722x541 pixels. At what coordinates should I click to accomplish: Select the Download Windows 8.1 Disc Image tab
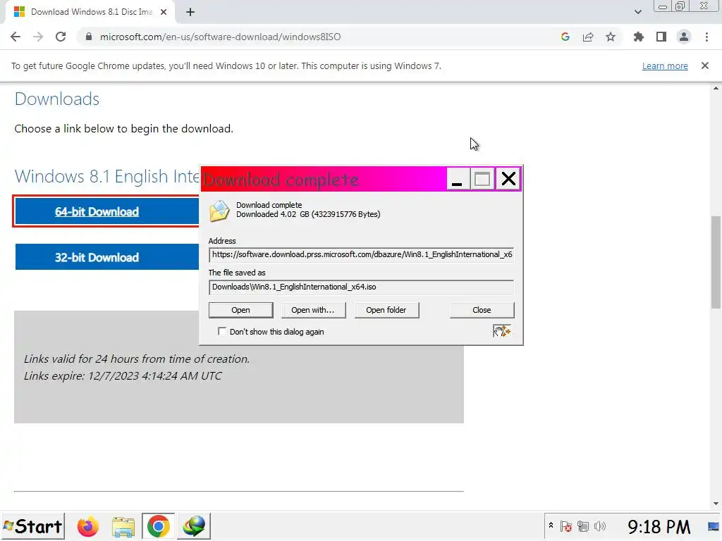tap(90, 12)
